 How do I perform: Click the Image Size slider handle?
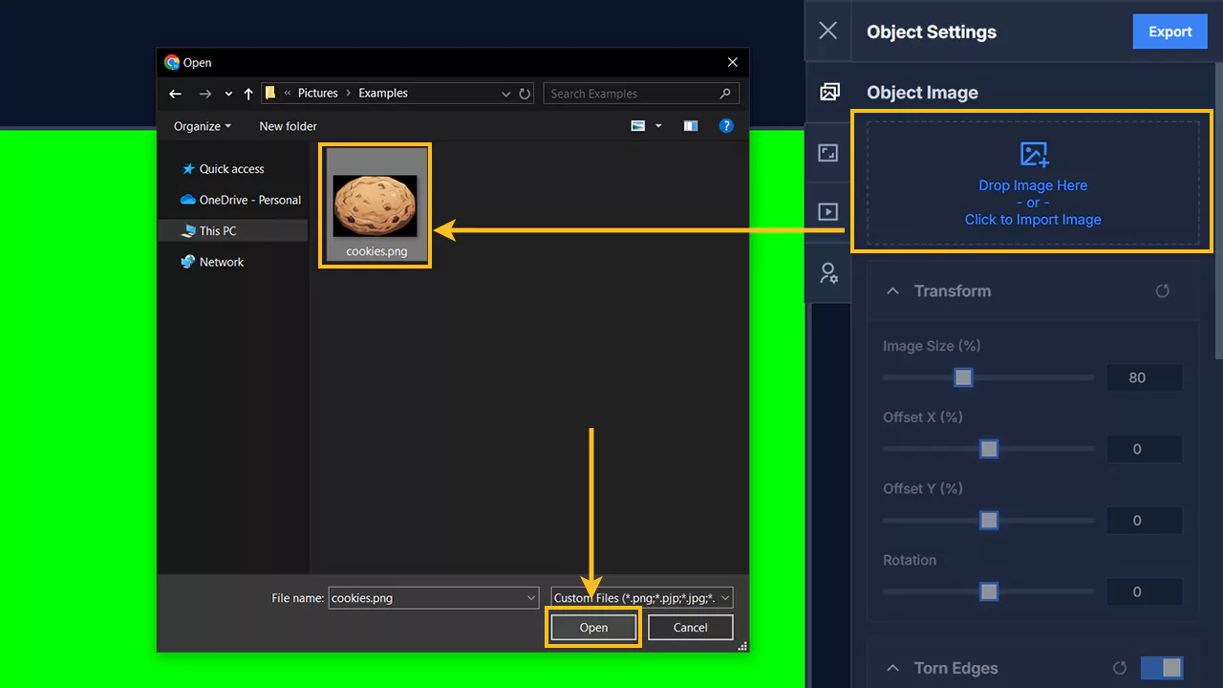point(963,377)
